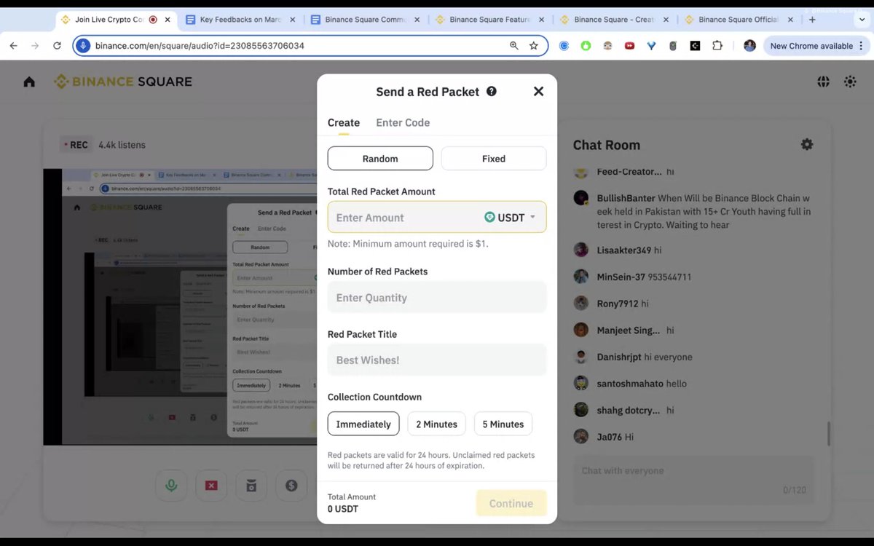Click the Enter Quantity field
The height and width of the screenshot is (546, 874).
click(x=437, y=297)
